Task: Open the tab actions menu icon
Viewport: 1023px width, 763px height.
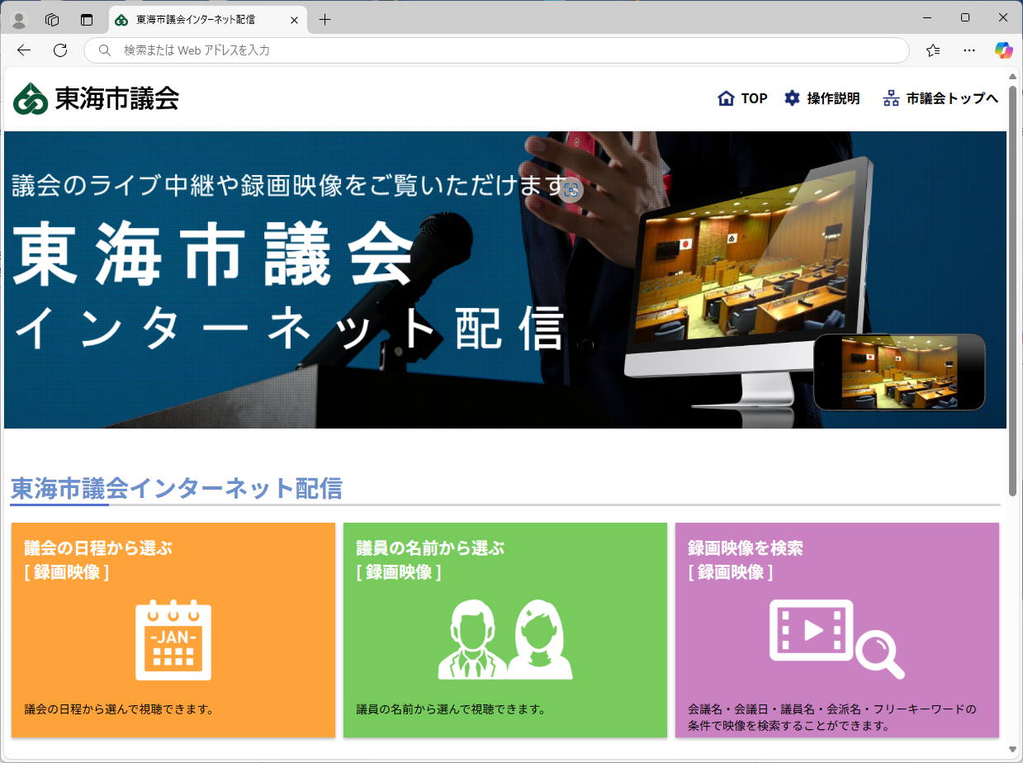Action: tap(87, 20)
